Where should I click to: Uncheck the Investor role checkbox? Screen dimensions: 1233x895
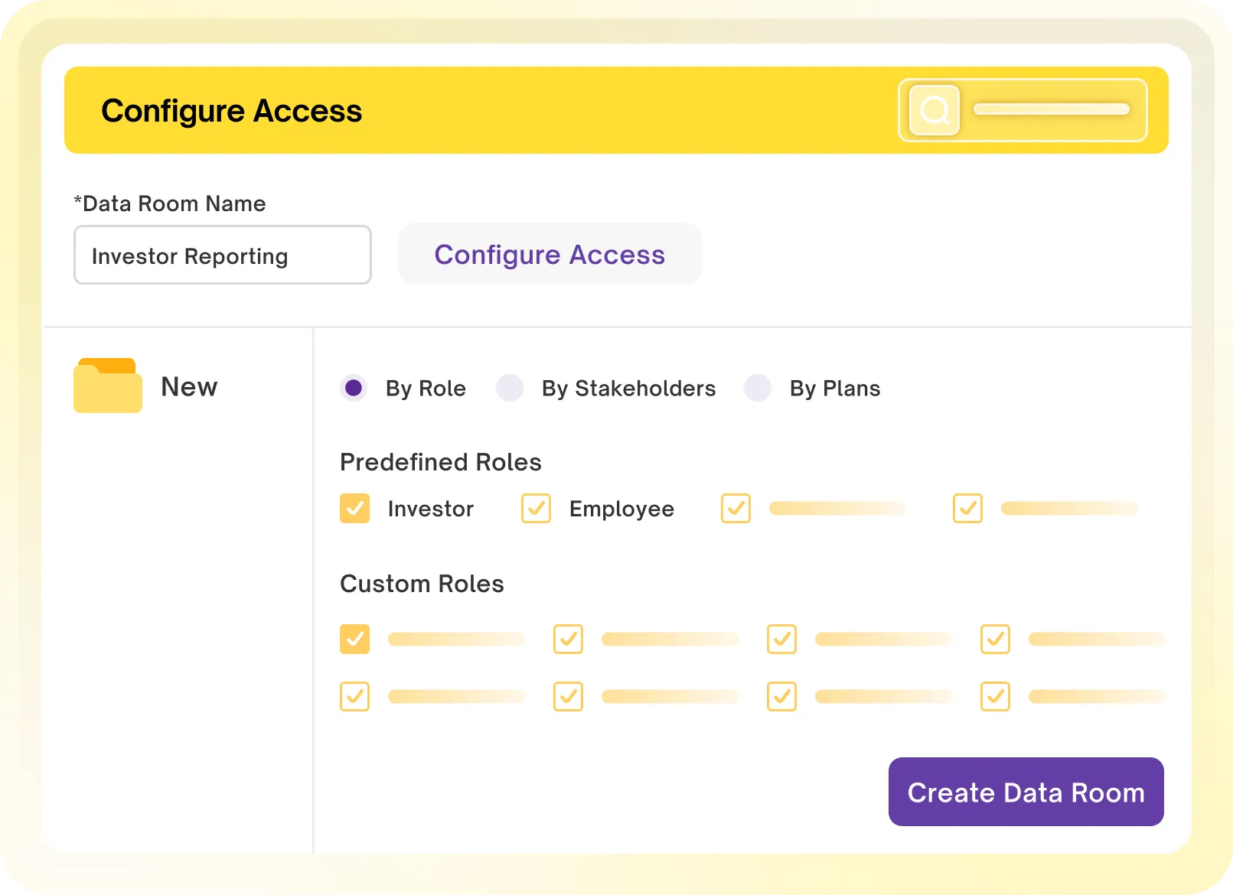[x=354, y=509]
